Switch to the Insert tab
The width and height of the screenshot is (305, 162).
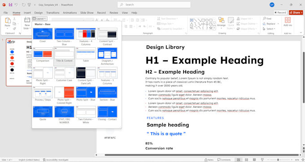(x=27, y=13)
